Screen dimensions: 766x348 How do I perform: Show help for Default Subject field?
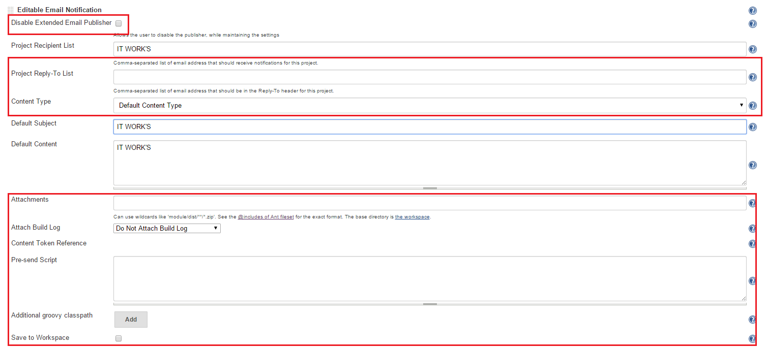pos(752,127)
